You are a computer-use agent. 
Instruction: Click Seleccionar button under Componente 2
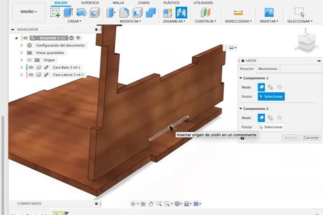[271, 127]
